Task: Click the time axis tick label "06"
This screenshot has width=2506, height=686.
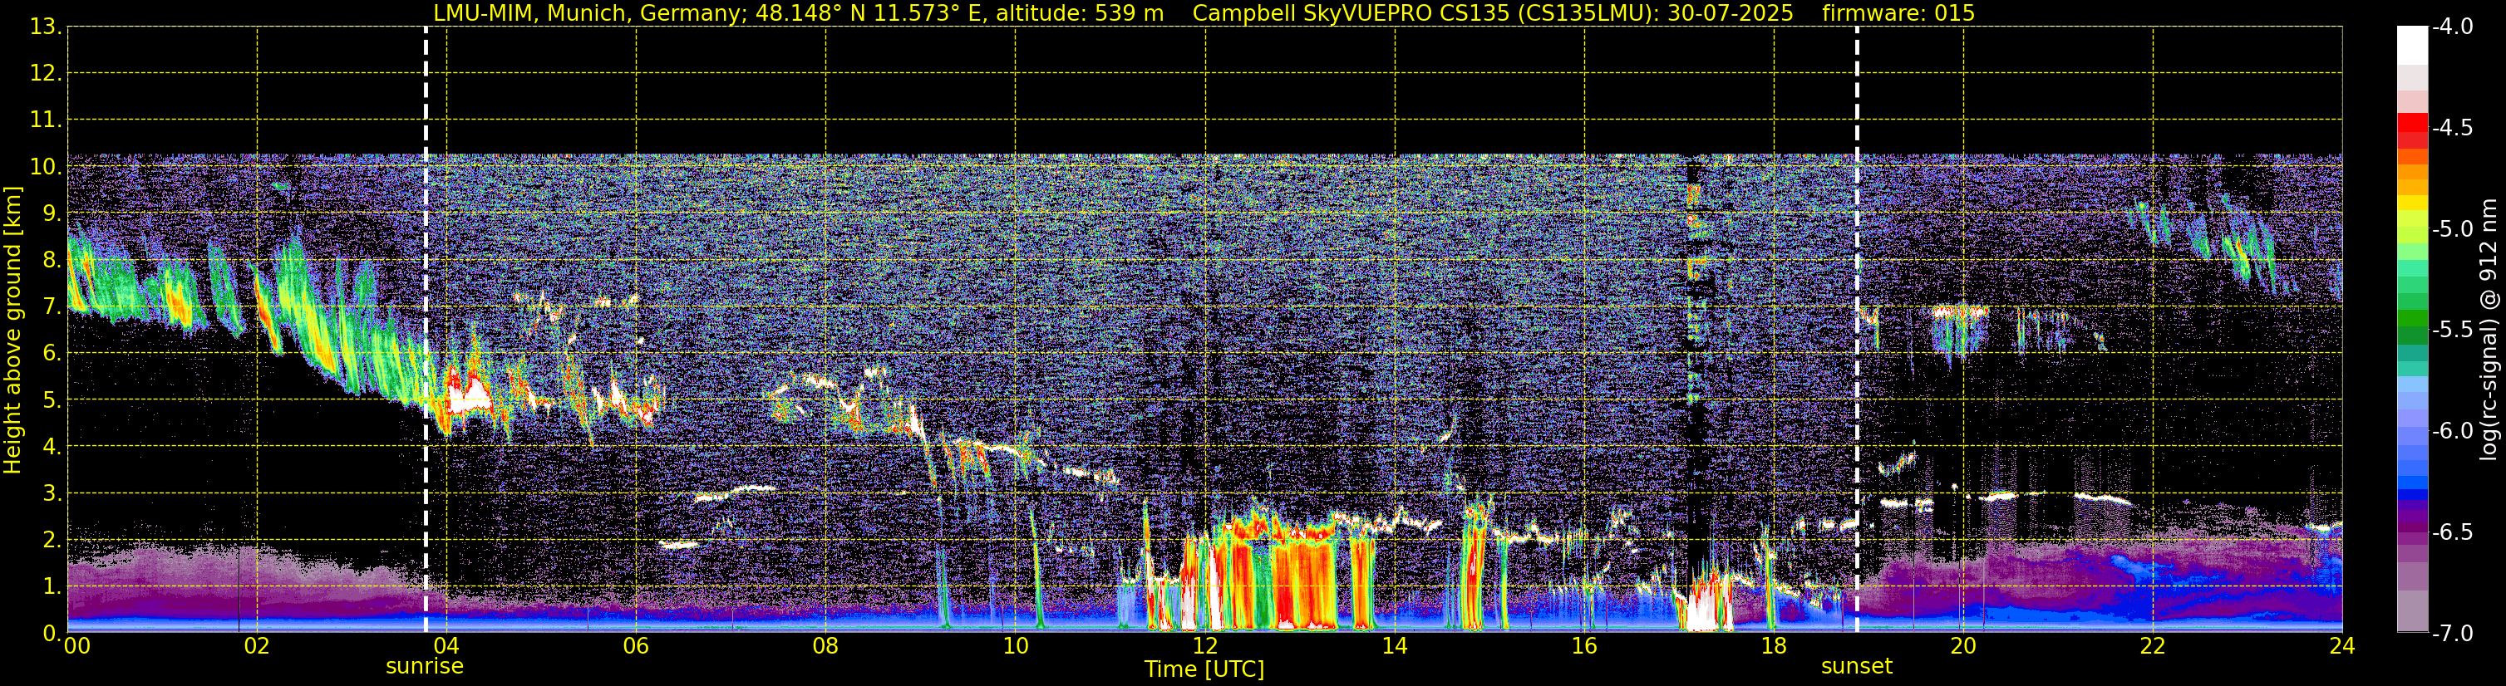Action: [636, 646]
